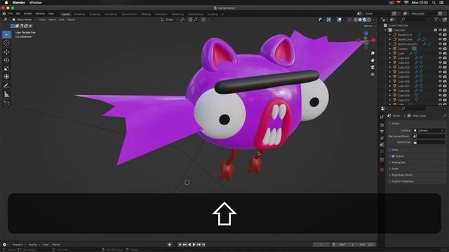The width and height of the screenshot is (449, 252).
Task: Toggle render camera icon for Collection row
Action: pos(445,30)
